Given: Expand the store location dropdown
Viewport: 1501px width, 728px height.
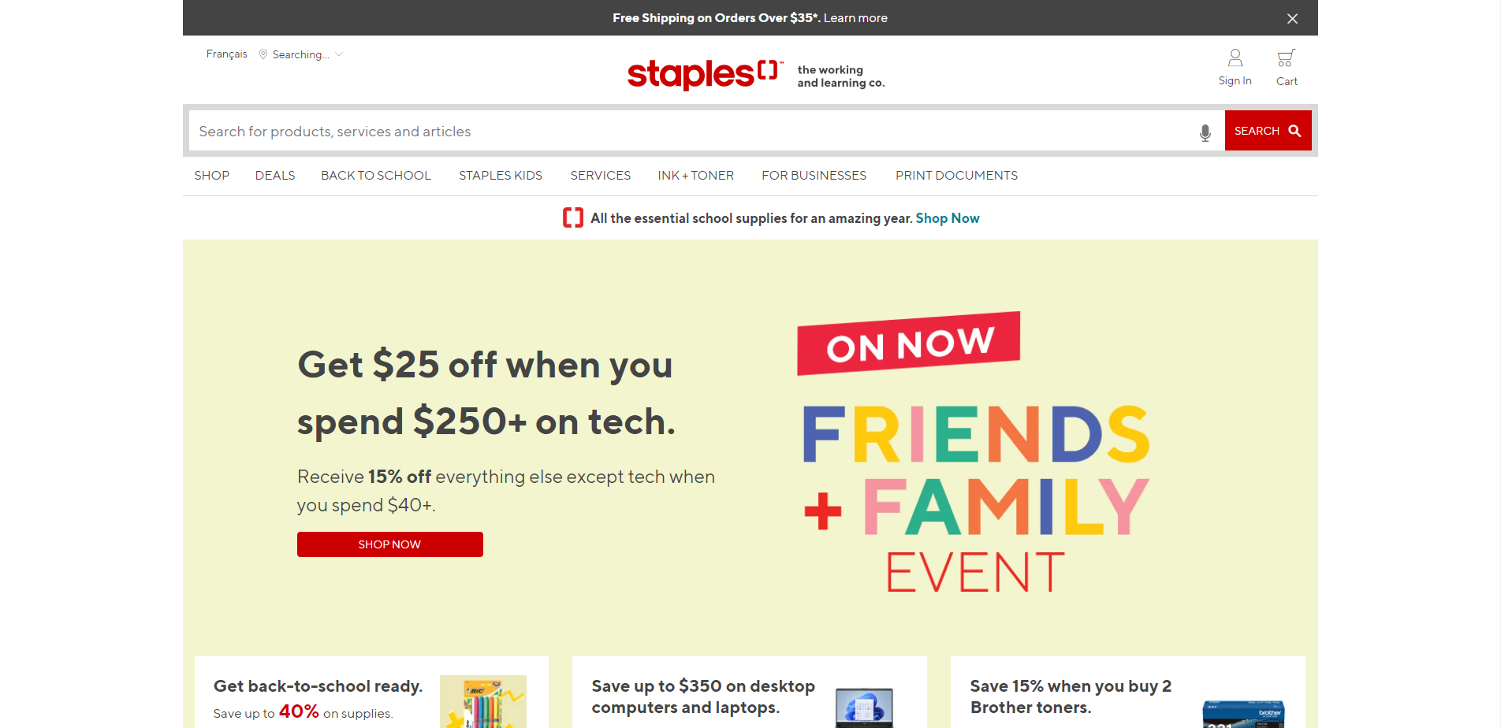Looking at the screenshot, I should 339,54.
